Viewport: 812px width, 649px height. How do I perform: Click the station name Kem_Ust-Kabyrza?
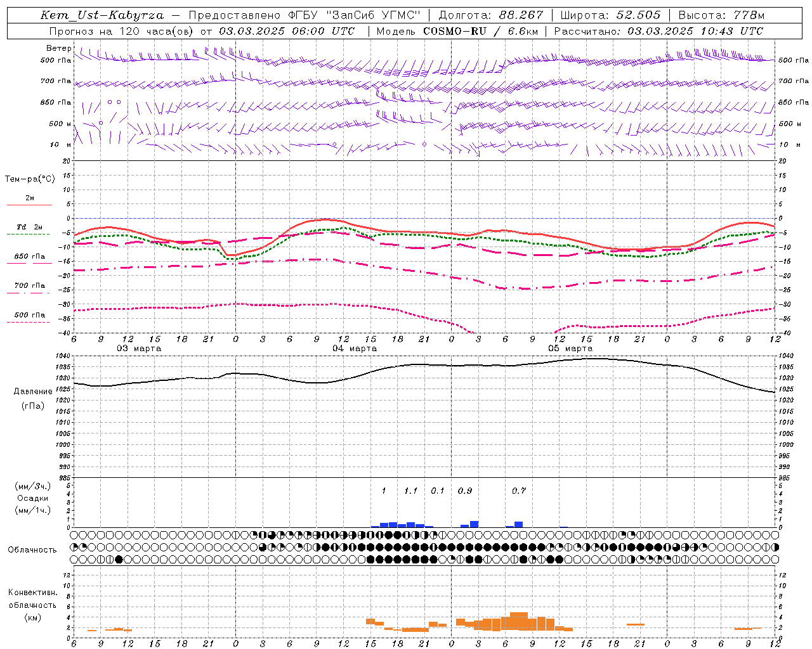click(x=102, y=15)
